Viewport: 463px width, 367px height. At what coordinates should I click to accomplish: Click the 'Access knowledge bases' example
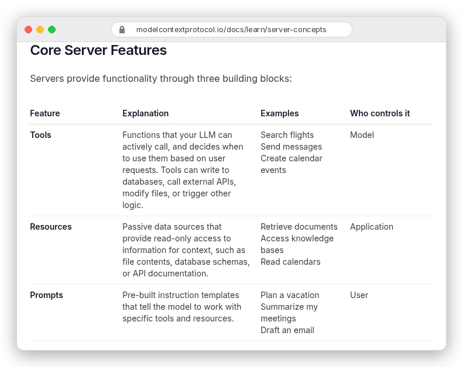297,244
